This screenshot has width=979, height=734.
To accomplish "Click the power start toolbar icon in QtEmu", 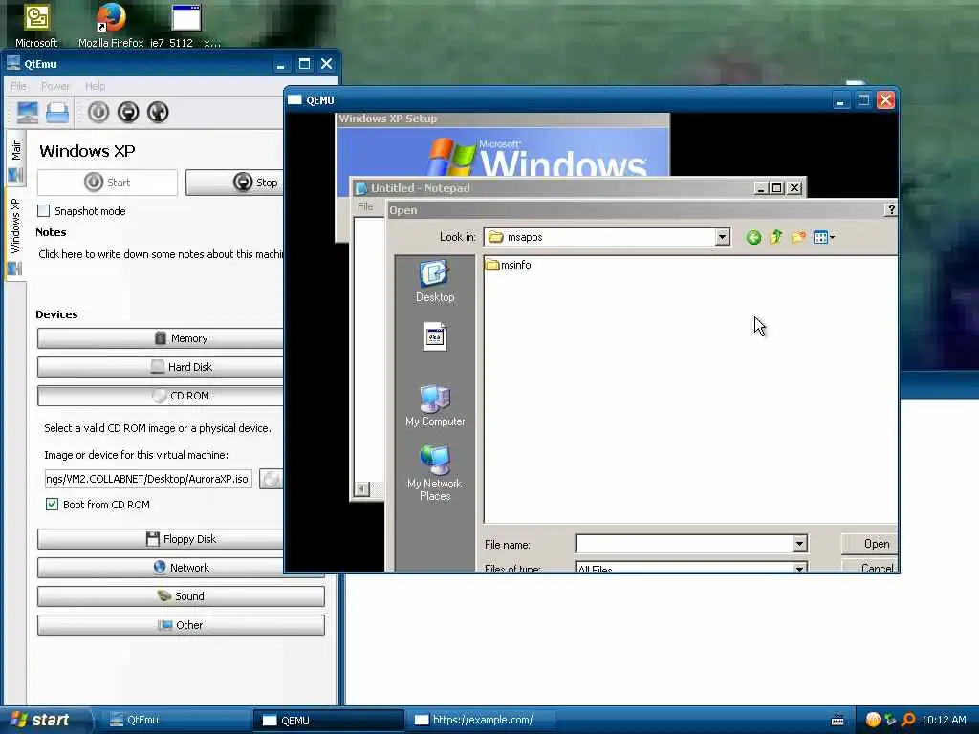I will coord(98,113).
